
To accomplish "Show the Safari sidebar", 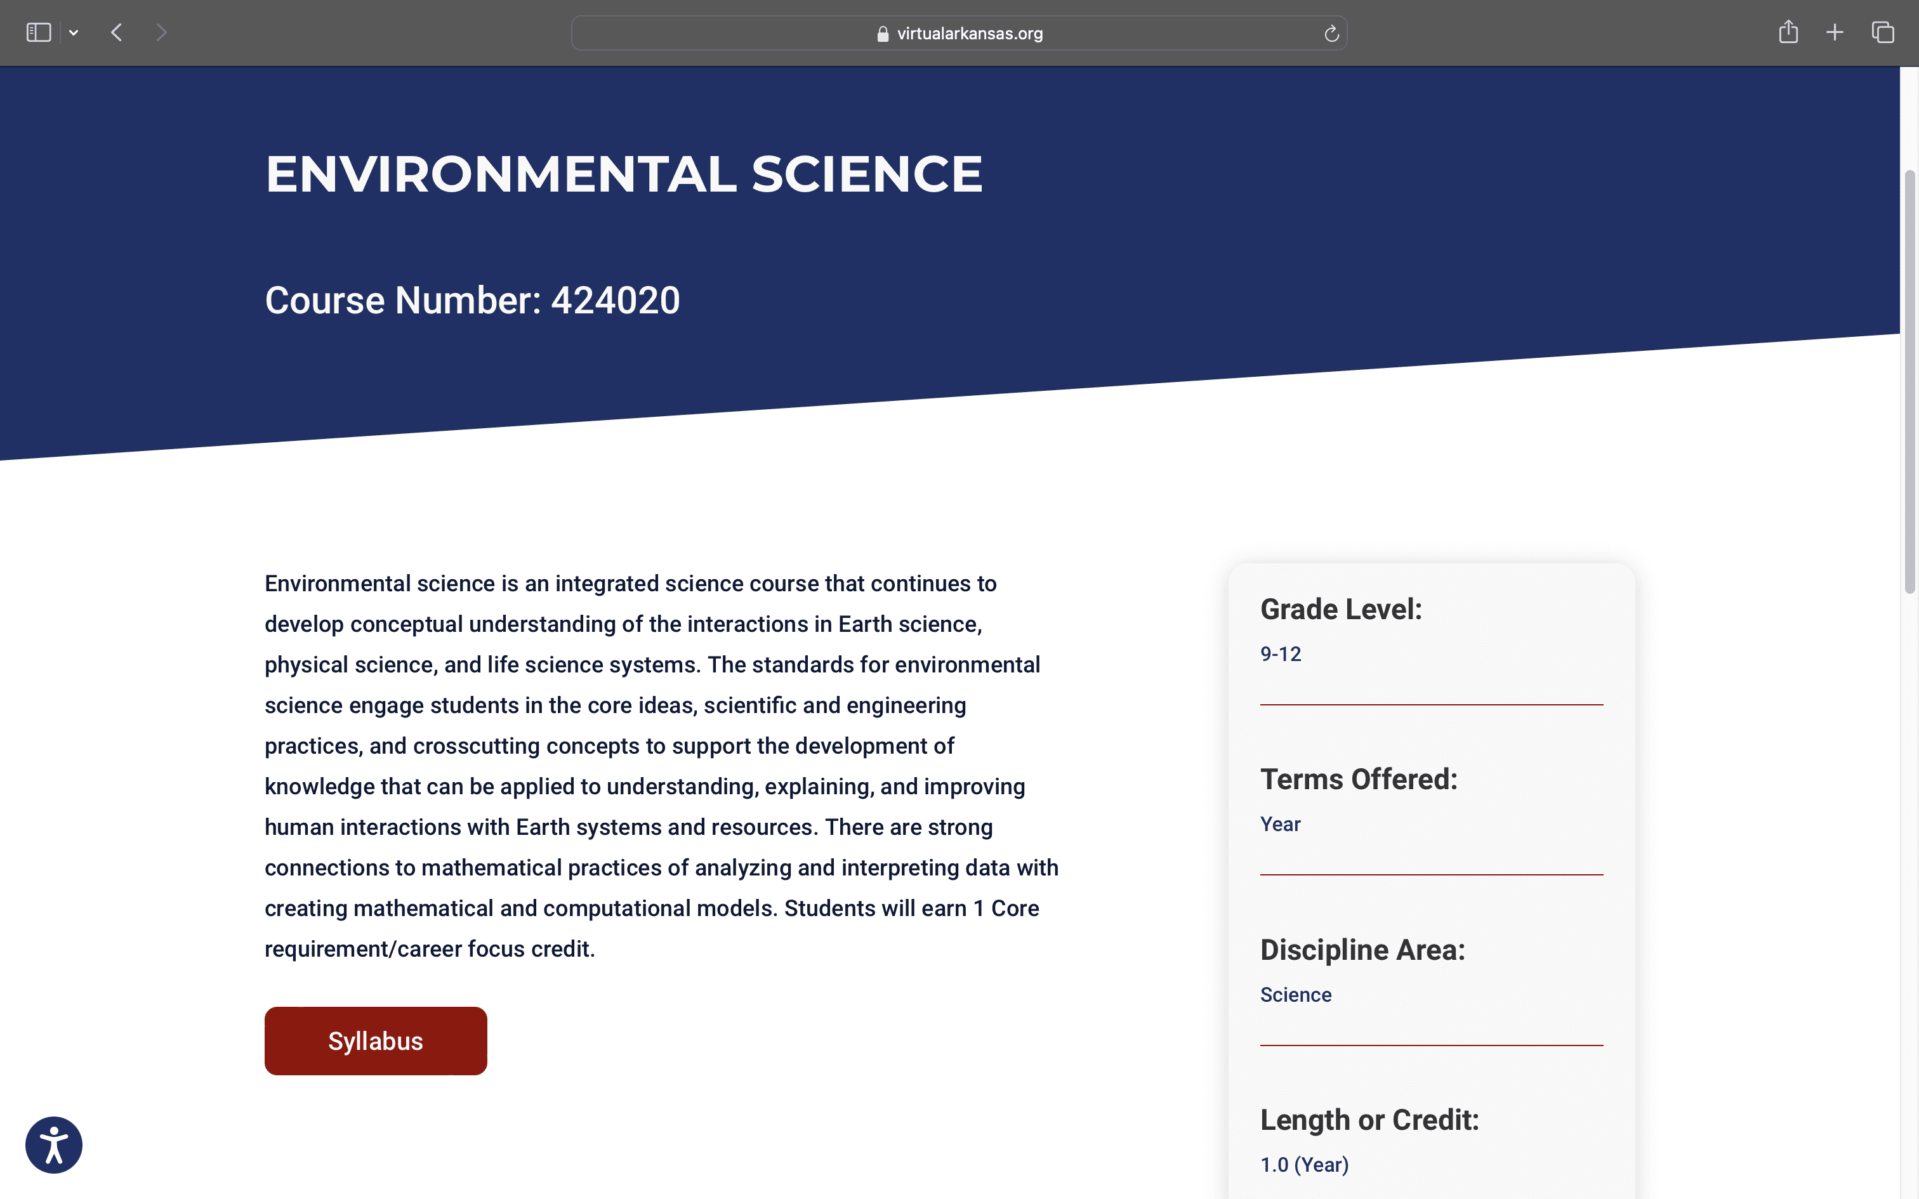I will [x=38, y=32].
